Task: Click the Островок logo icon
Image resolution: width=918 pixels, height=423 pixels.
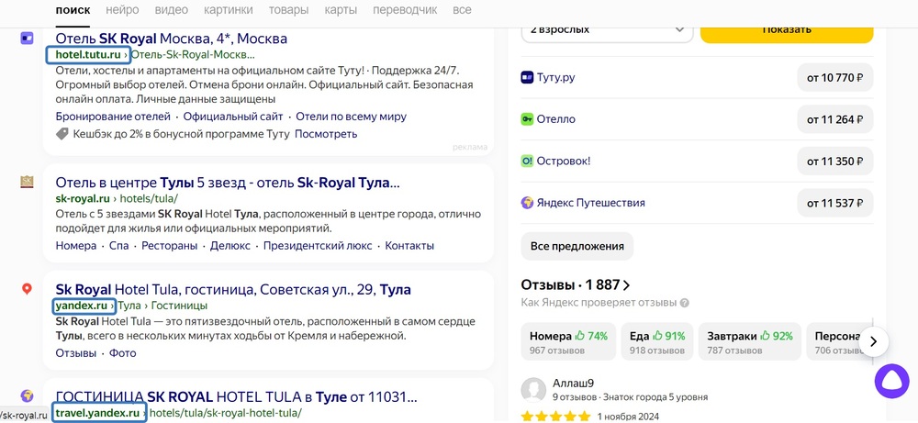Action: pos(527,161)
